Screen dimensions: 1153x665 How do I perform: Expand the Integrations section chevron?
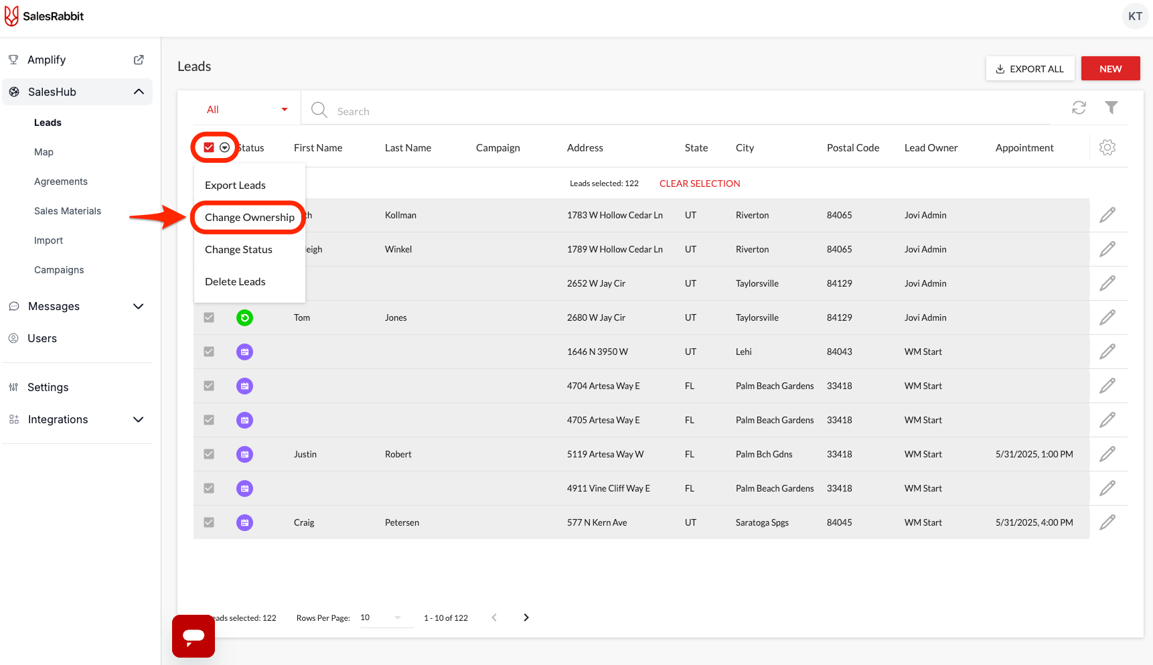(139, 419)
